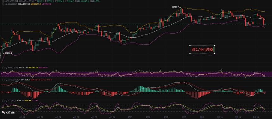Click the RSI3:44.97 value
This screenshot has width=272, height=119.
coord(43,67)
